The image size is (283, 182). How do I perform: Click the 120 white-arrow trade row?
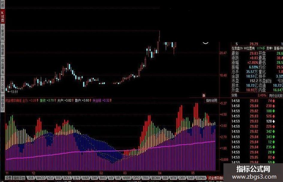click(x=253, y=121)
